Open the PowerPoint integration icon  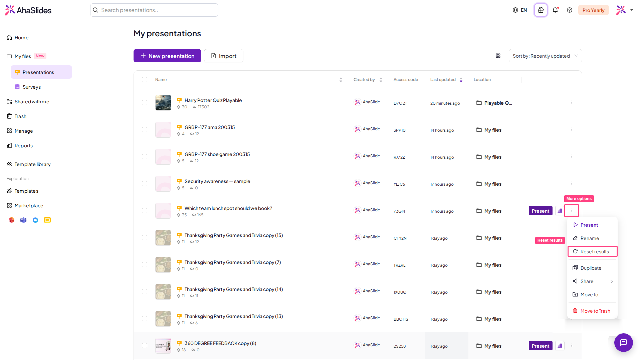pyautogui.click(x=11, y=220)
